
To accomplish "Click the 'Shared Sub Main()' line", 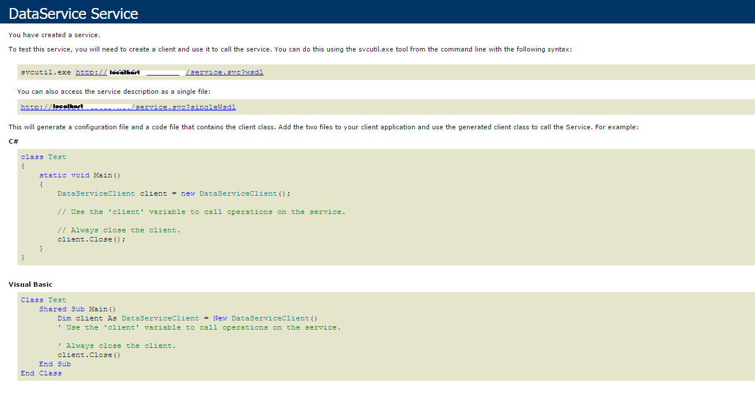I will tap(77, 309).
